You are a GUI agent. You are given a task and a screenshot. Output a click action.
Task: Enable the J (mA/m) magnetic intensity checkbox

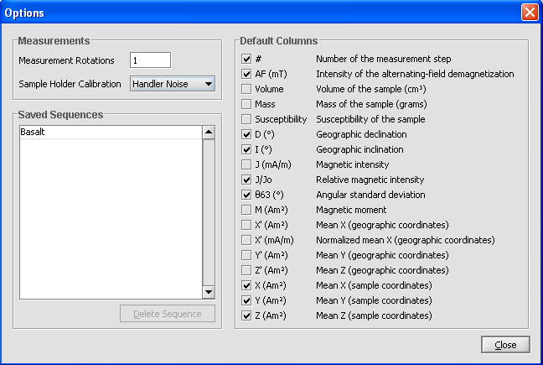point(246,164)
